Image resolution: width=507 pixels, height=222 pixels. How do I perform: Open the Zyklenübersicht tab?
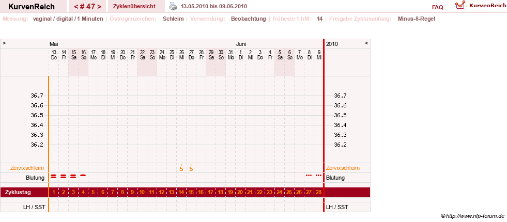click(x=134, y=7)
